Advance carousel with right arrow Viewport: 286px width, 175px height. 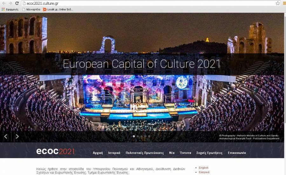click(17, 137)
